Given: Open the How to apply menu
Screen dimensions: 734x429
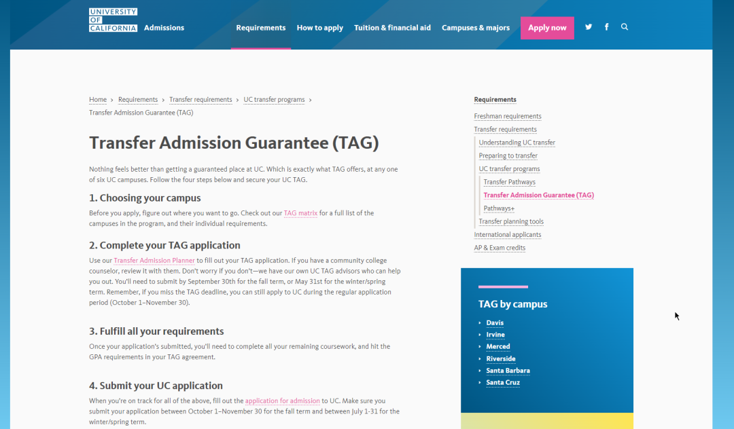Looking at the screenshot, I should click(x=319, y=28).
